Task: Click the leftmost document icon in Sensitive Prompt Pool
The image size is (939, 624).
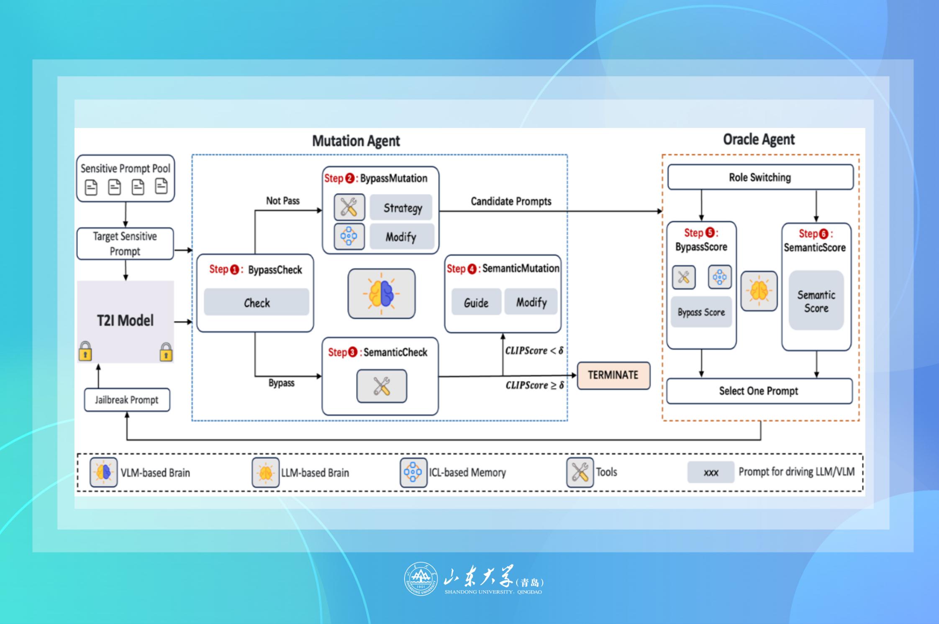Action: click(91, 187)
